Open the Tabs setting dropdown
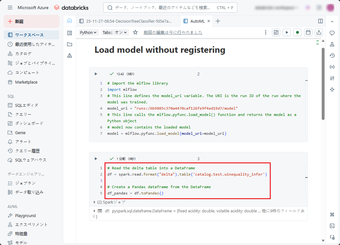 coord(115,32)
